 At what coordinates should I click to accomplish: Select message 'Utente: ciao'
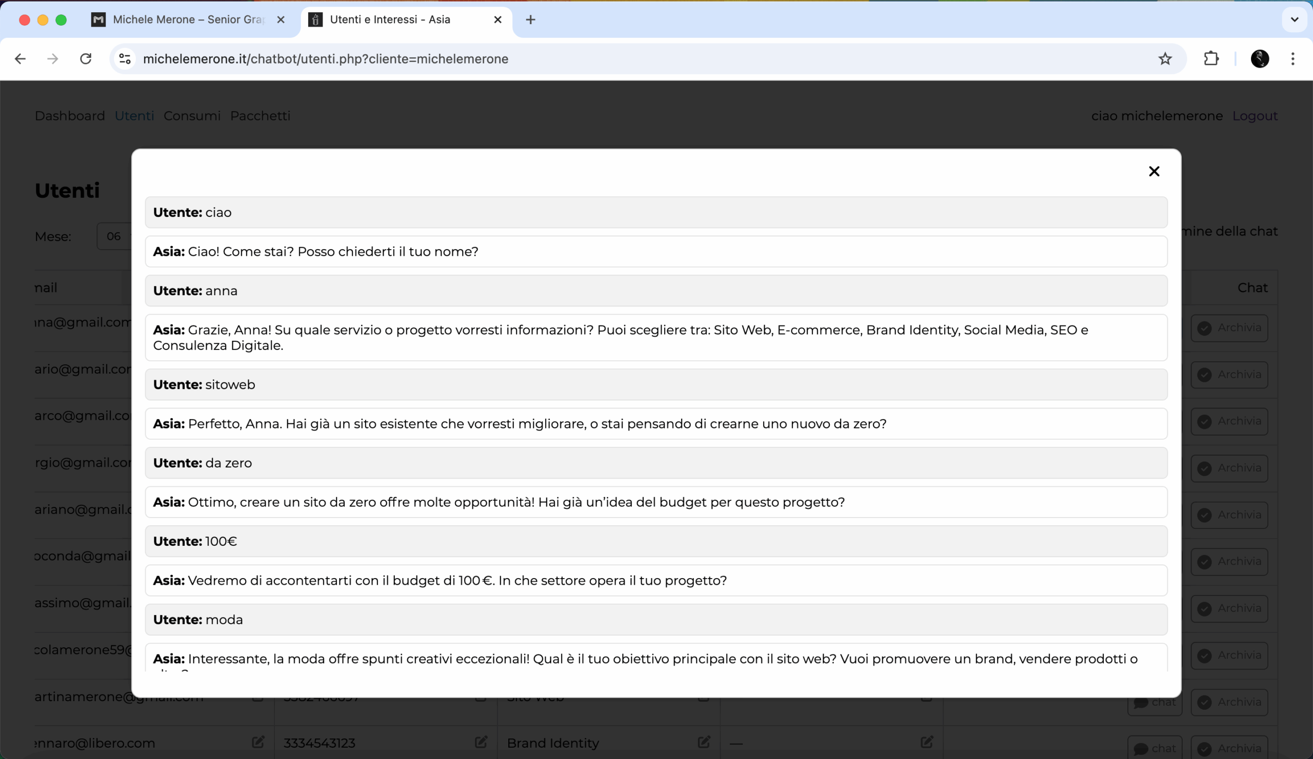click(x=656, y=212)
